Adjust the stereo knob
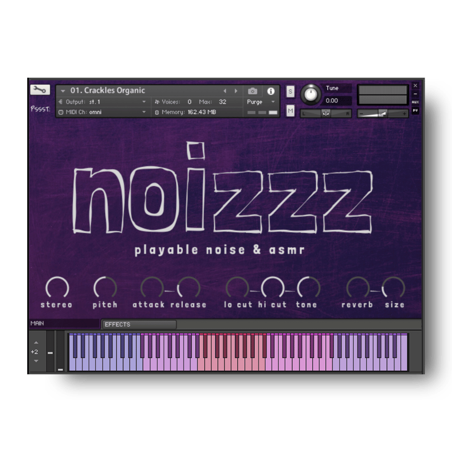The width and height of the screenshot is (452, 452). click(x=57, y=288)
